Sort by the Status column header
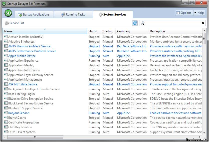Image resolution: width=209 pixels, height=142 pixels. (x=94, y=31)
